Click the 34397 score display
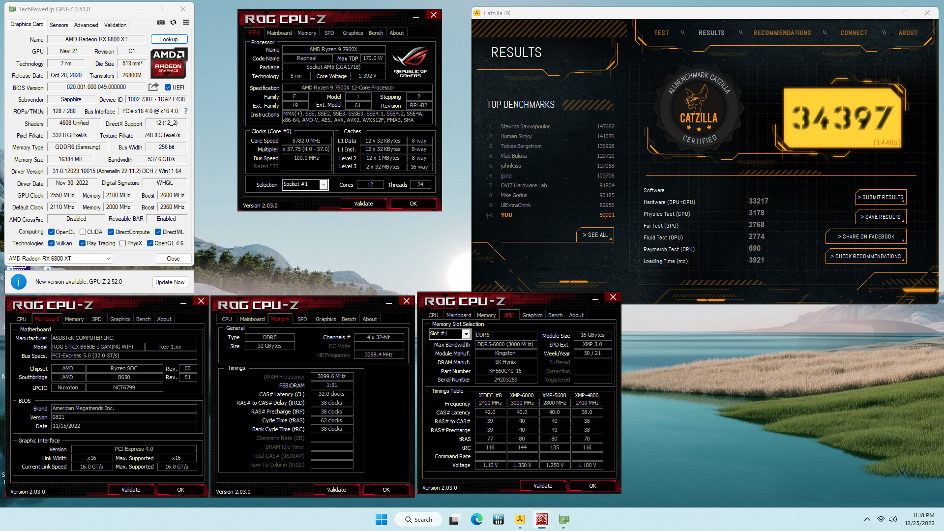The image size is (944, 531). point(843,118)
